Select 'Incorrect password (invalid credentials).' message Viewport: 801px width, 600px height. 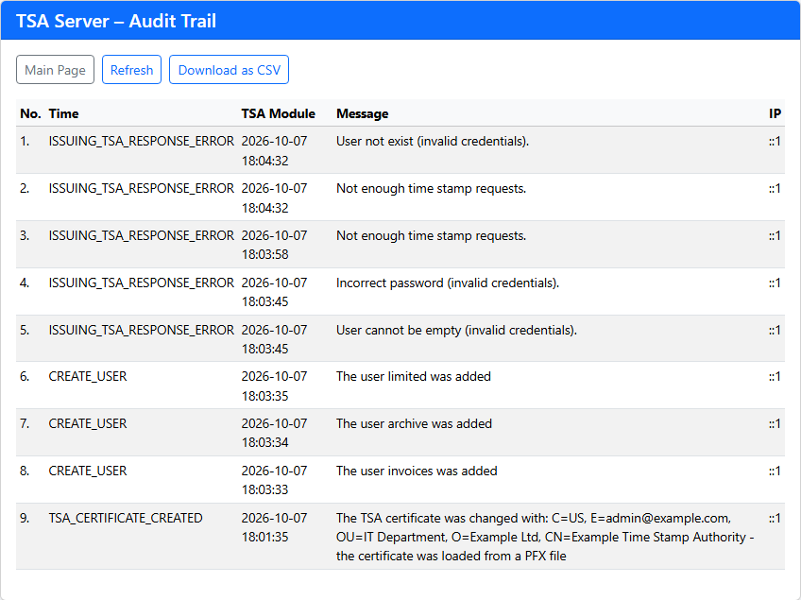pyautogui.click(x=448, y=283)
